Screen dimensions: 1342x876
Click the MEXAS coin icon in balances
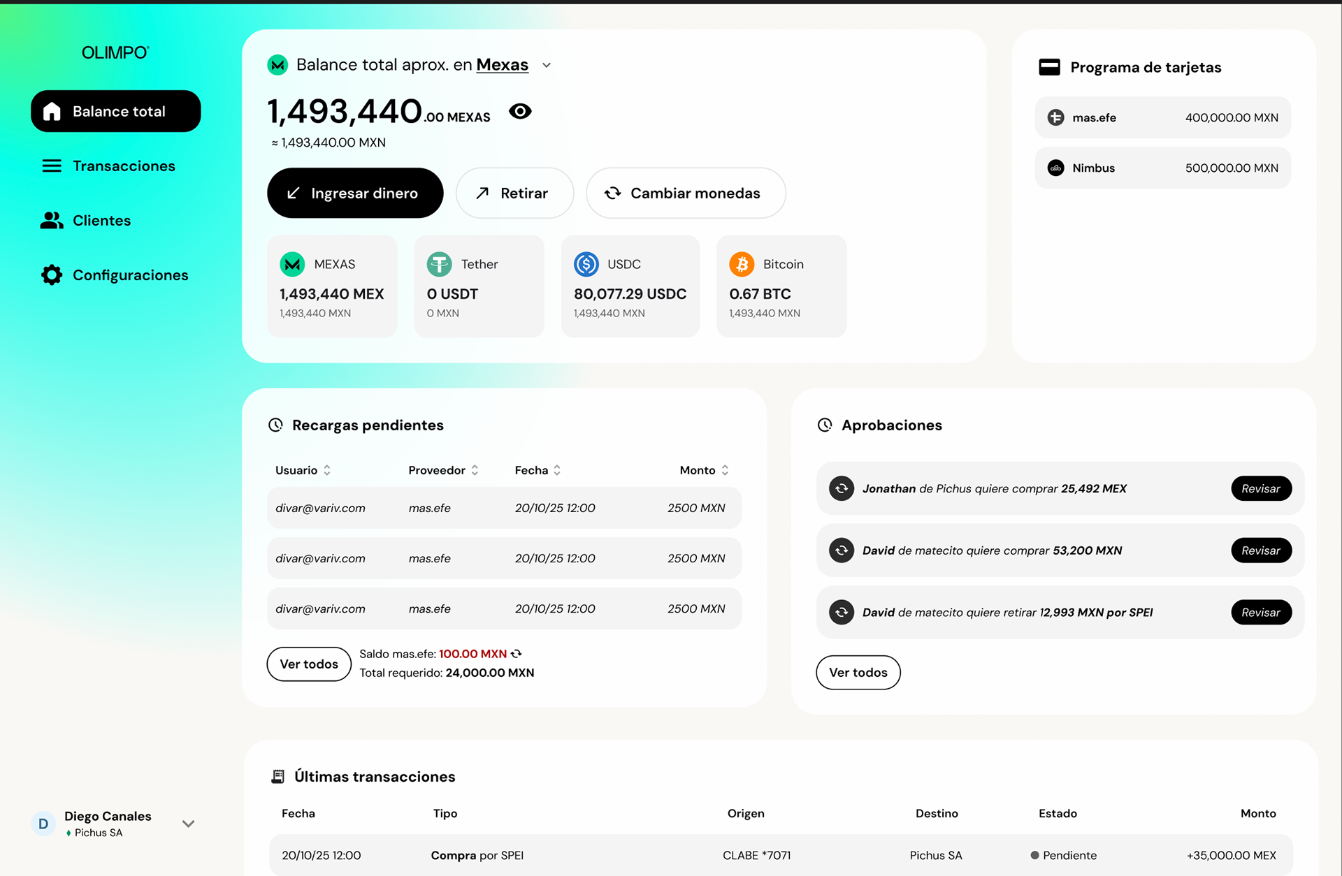[292, 264]
